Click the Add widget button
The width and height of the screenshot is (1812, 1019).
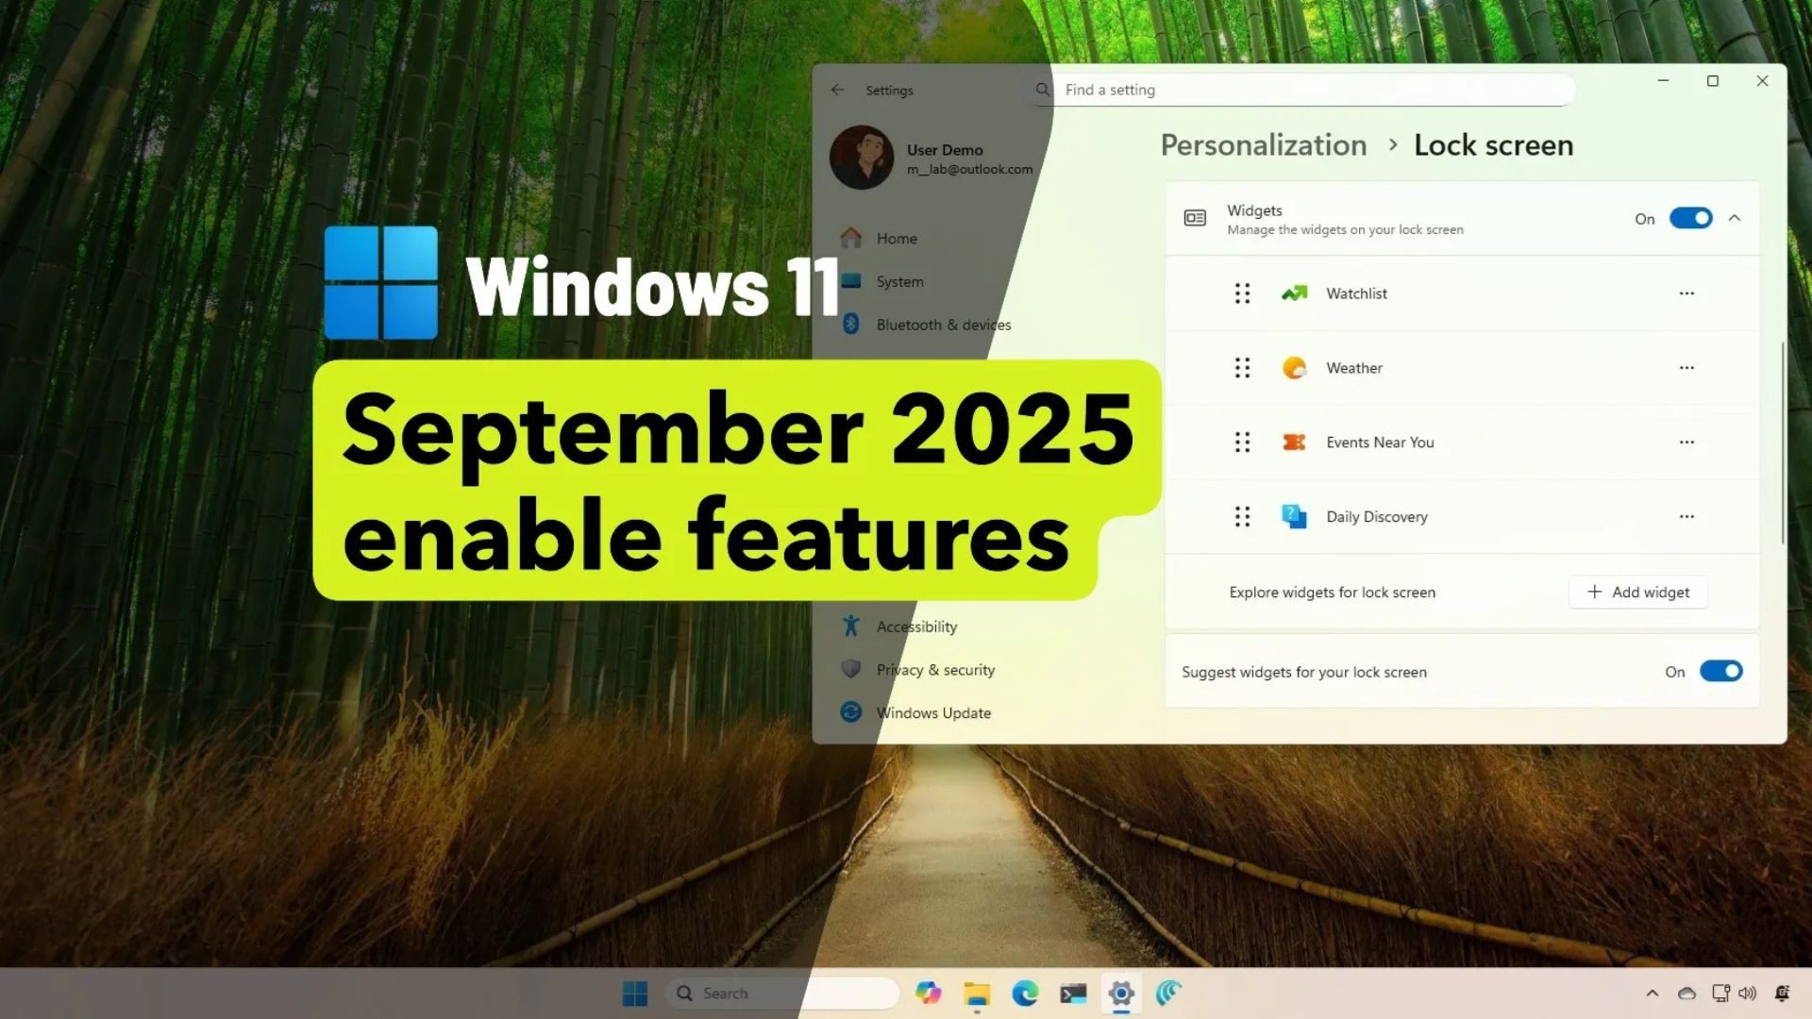(1637, 592)
